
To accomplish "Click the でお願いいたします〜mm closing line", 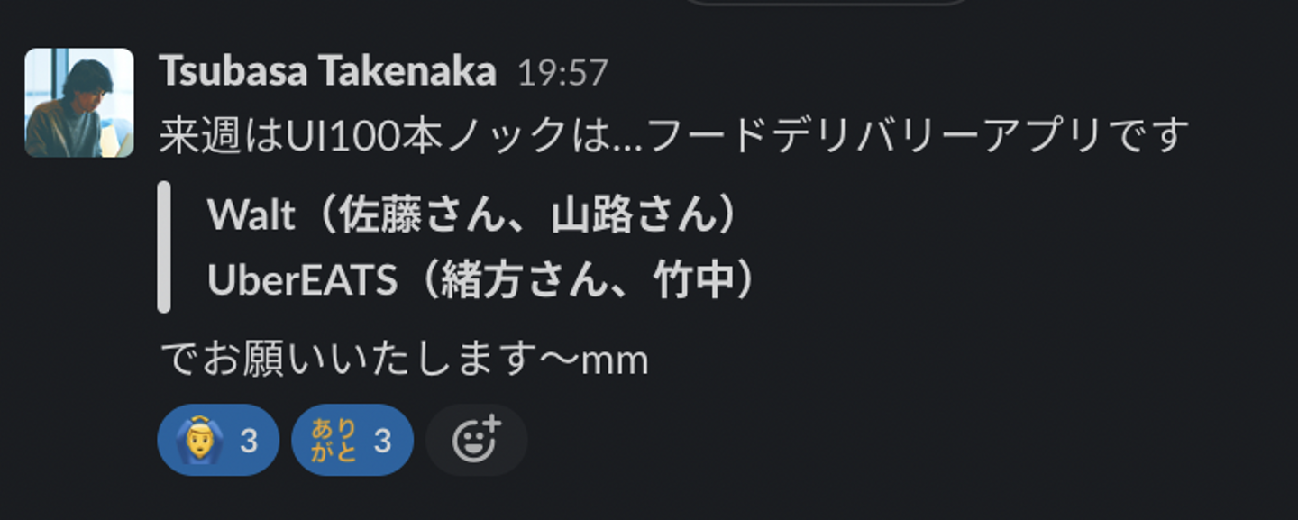I will point(404,360).
